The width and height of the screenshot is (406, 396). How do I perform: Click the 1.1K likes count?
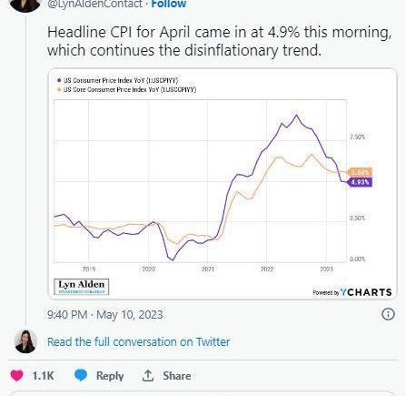43,376
